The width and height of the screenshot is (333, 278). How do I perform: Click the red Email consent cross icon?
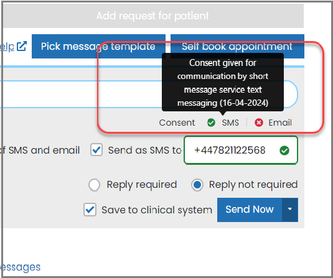tap(259, 123)
